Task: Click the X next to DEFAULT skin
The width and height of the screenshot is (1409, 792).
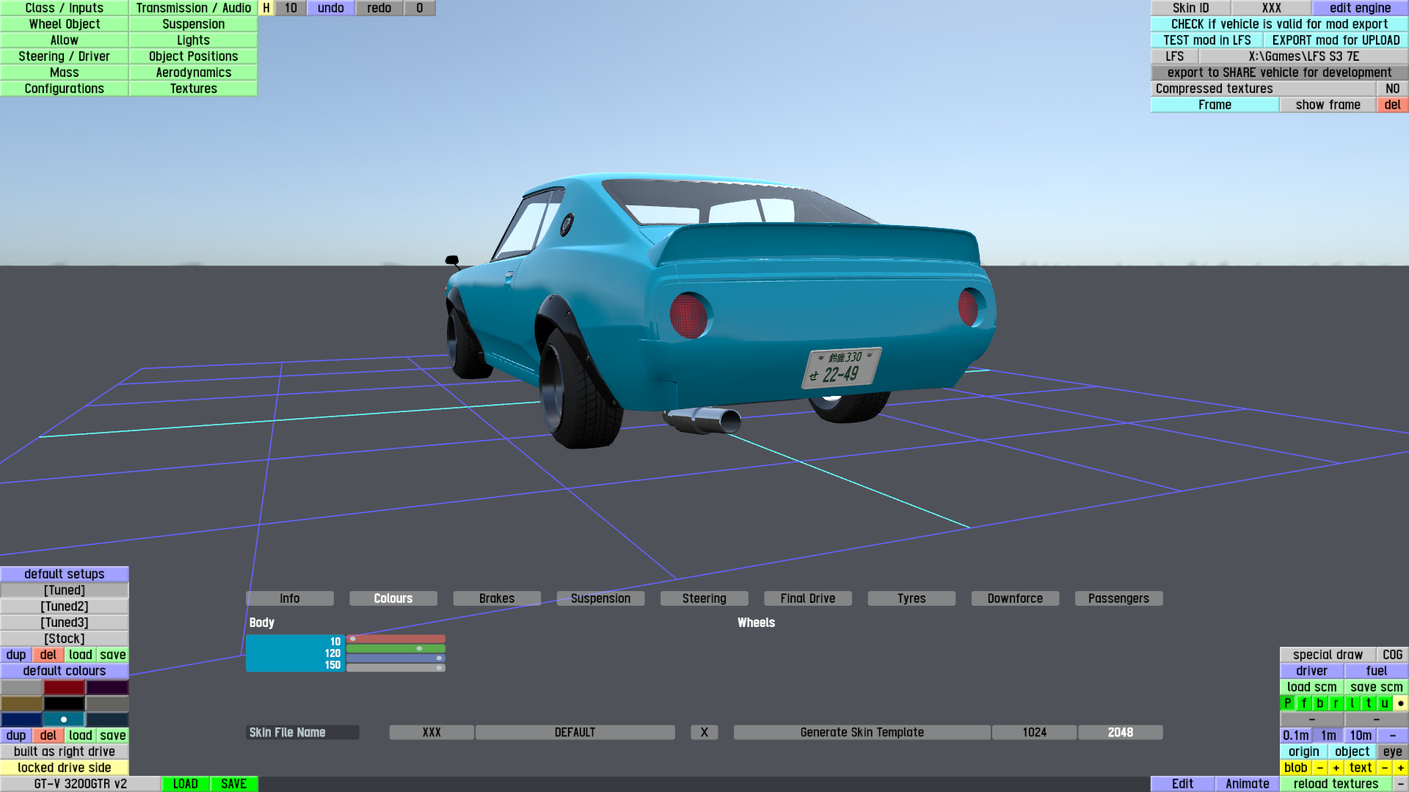Action: (x=704, y=733)
